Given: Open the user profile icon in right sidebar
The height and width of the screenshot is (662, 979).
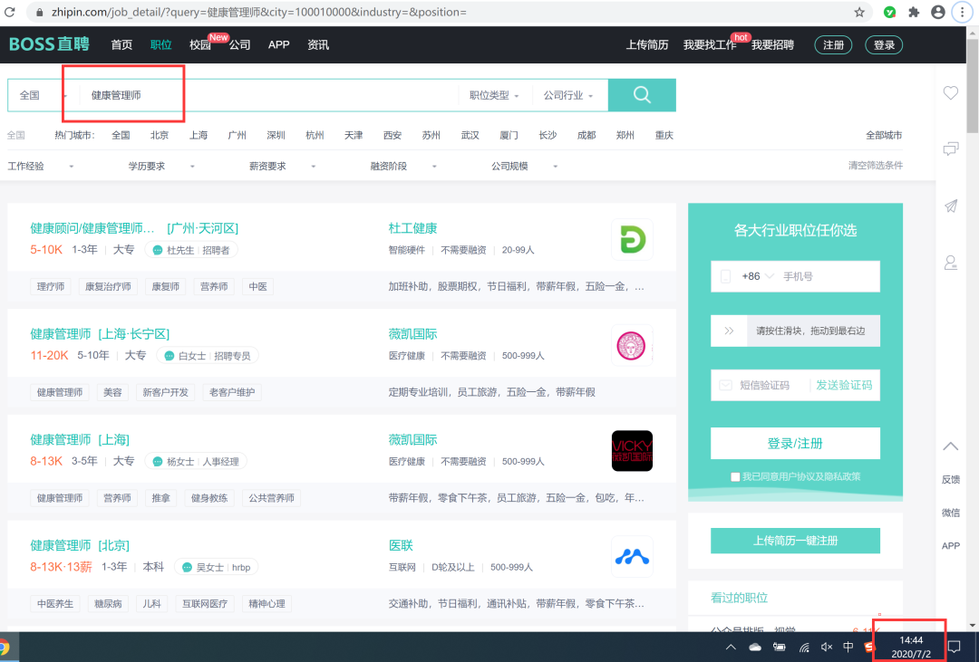Looking at the screenshot, I should click(950, 263).
